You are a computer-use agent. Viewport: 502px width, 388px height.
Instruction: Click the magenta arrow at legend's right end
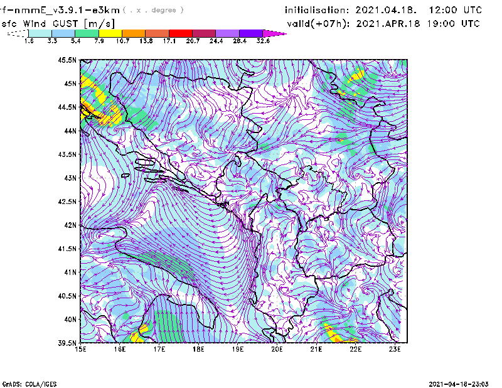pyautogui.click(x=275, y=33)
